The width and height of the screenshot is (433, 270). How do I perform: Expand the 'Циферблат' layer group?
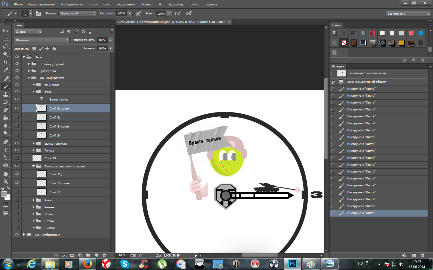29,71
